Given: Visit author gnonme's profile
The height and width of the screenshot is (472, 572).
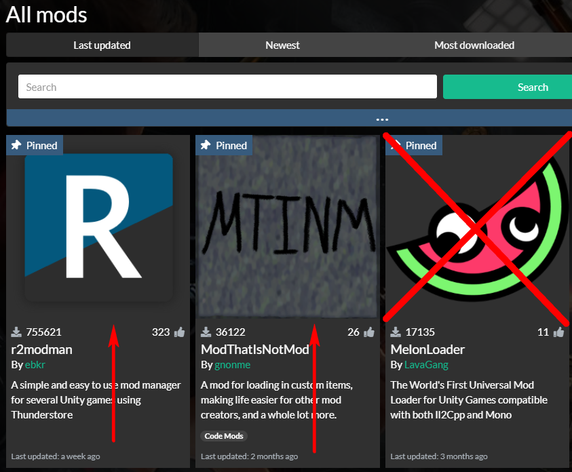Looking at the screenshot, I should [232, 365].
